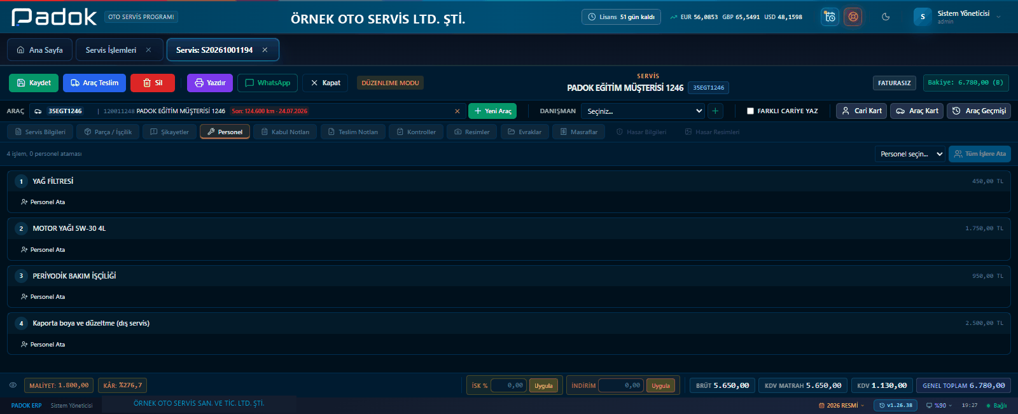
Task: Open the calendar reminder icon in header
Action: point(830,17)
